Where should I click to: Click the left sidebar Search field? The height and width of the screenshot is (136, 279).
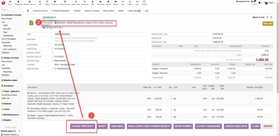pyautogui.click(x=10, y=10)
